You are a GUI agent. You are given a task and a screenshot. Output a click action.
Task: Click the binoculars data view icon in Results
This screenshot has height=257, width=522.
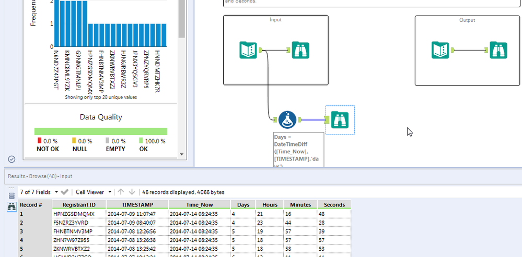pos(11,207)
